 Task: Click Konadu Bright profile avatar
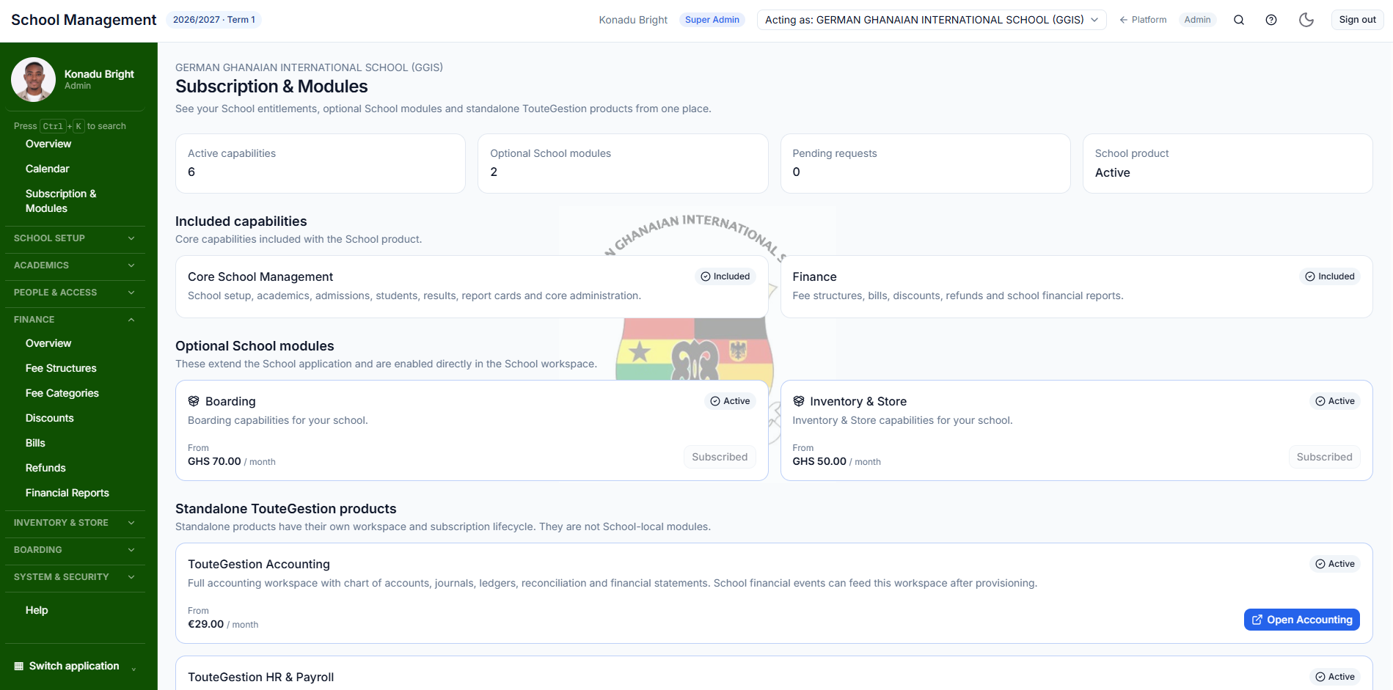click(33, 79)
